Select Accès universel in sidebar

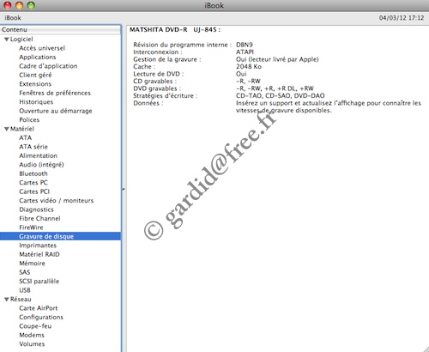click(42, 48)
